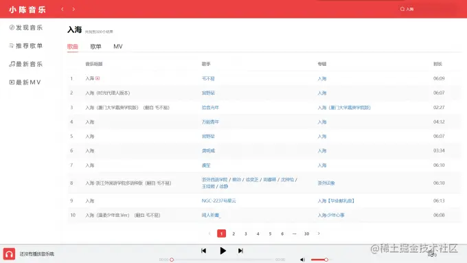Go to results page 30
Screen dimensions: 467x263
pos(306,233)
